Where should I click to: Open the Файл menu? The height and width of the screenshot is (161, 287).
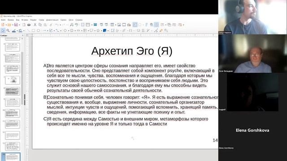pos(3,20)
